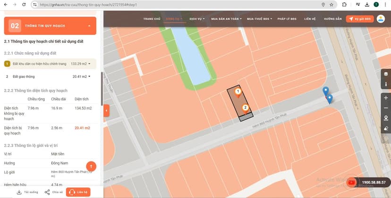
Task: Open the Công cụ dropdown menu
Action: (174, 19)
